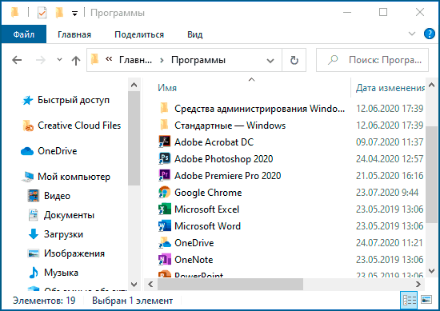Select Creative Cloud Files in navigation pane

pyautogui.click(x=79, y=126)
